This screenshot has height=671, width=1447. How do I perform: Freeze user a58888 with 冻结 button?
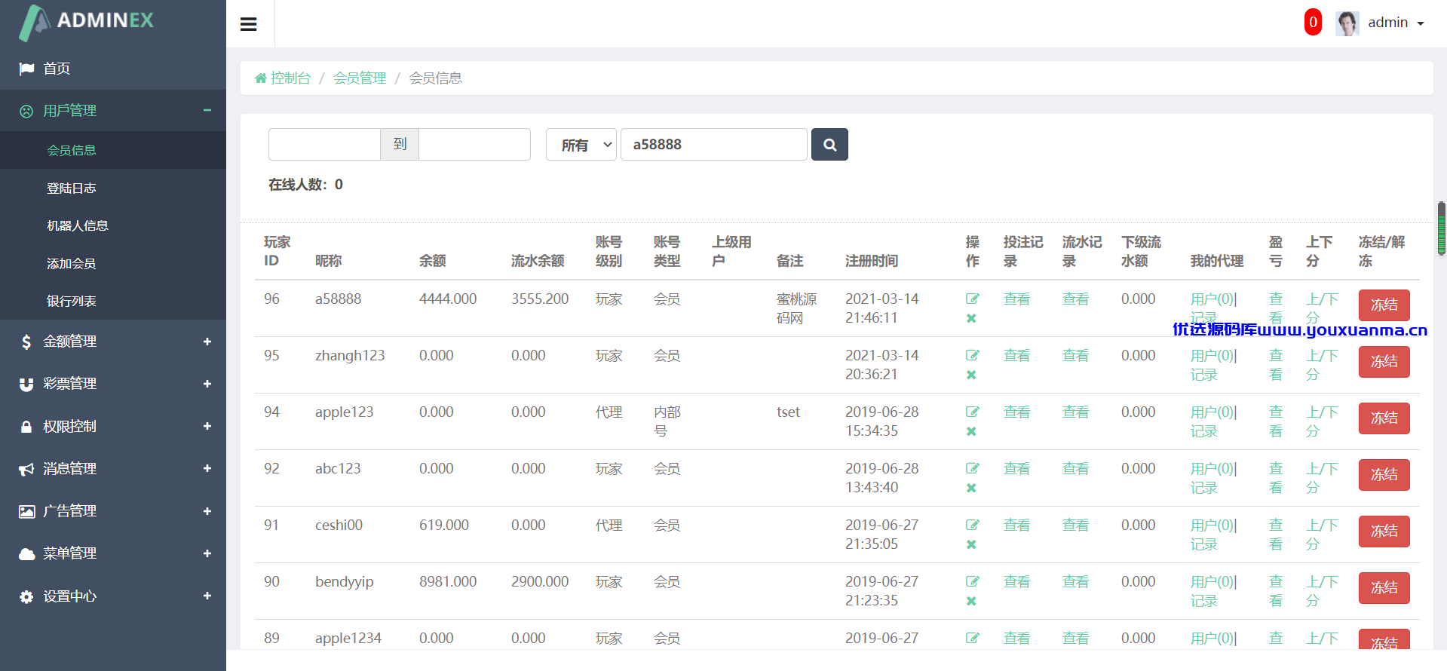[x=1384, y=305]
